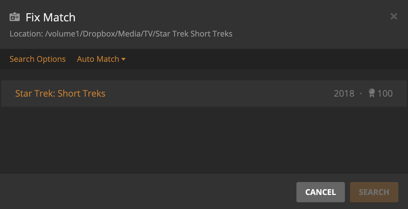This screenshot has width=408, height=209.
Task: Click the word Treks in the result title
Action: 93,94
